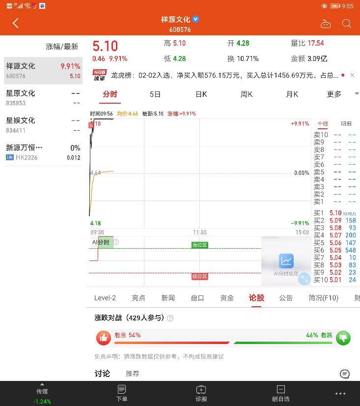Select 新源万恒 HK2326 in the list
Viewport: 360px width, 406px height.
point(43,152)
